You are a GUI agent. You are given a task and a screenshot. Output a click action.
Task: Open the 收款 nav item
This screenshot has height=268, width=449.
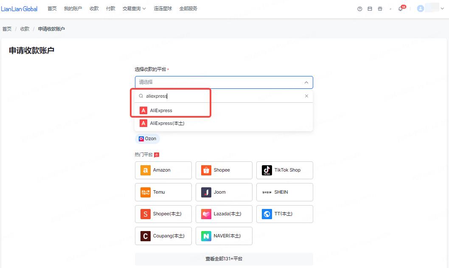pyautogui.click(x=94, y=8)
